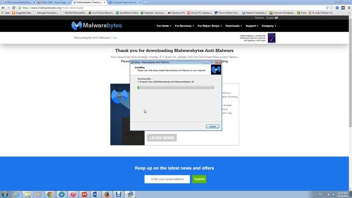Open the Maximum PC bookmark
This screenshot has width=352, height=198.
click(177, 13)
